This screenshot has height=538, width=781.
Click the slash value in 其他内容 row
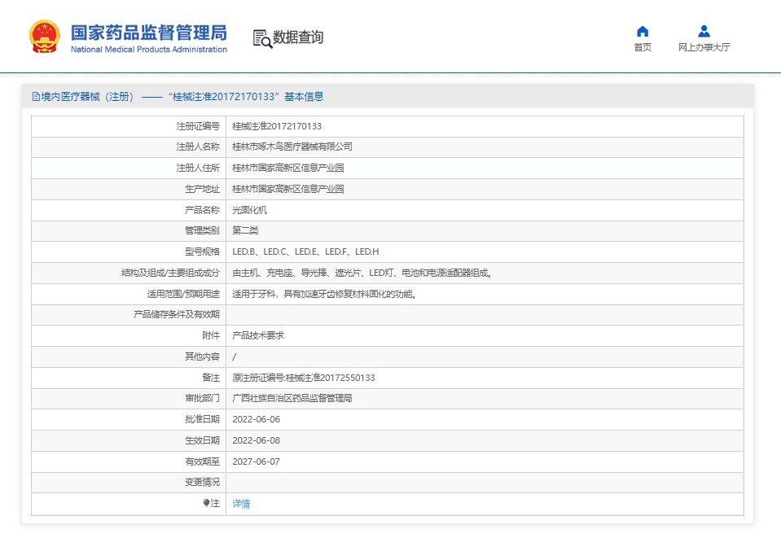coord(235,356)
